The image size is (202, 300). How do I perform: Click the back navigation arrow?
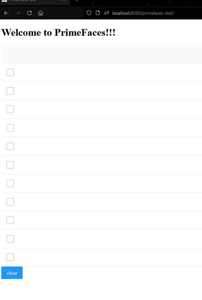tap(6, 13)
